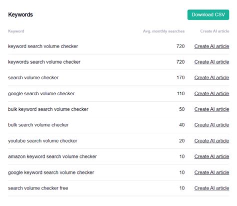Click the 40 monthly searches value
Viewport: 237px width, 206px height.
pos(182,125)
